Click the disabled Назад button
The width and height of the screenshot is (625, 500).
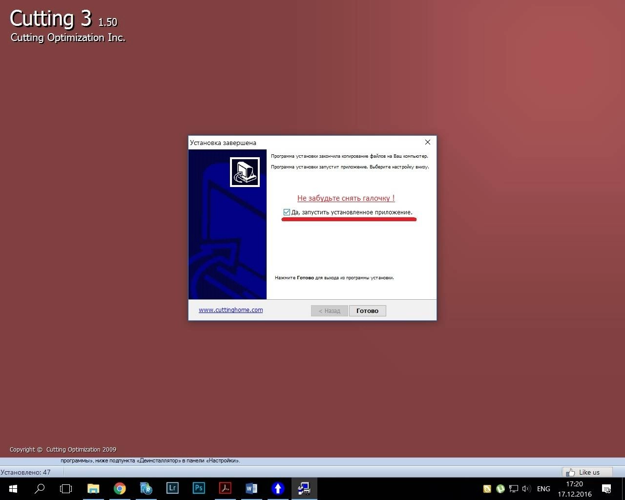tap(329, 311)
